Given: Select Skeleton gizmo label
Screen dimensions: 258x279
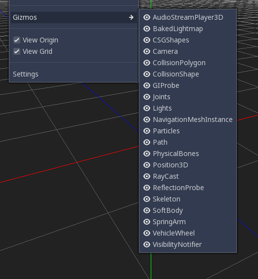Looking at the screenshot, I should tap(167, 199).
